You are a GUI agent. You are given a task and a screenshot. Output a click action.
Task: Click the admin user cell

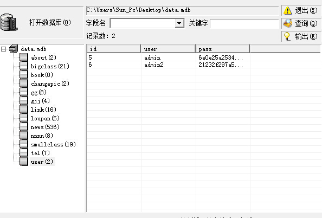[x=169, y=57]
